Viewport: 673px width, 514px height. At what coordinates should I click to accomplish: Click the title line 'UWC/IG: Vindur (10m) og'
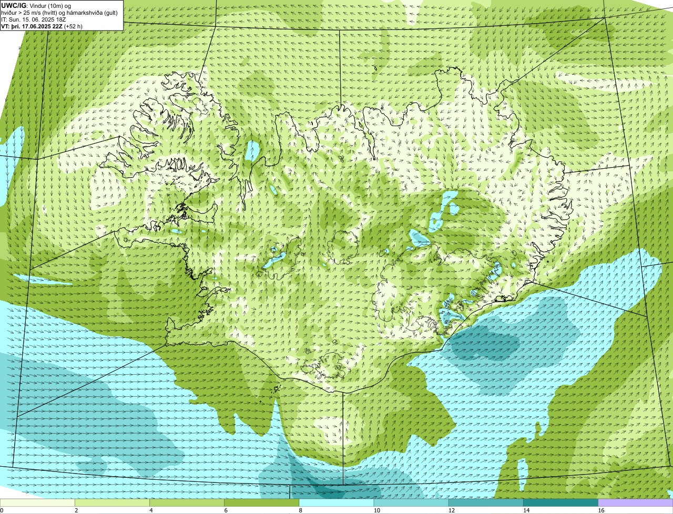(36, 5)
